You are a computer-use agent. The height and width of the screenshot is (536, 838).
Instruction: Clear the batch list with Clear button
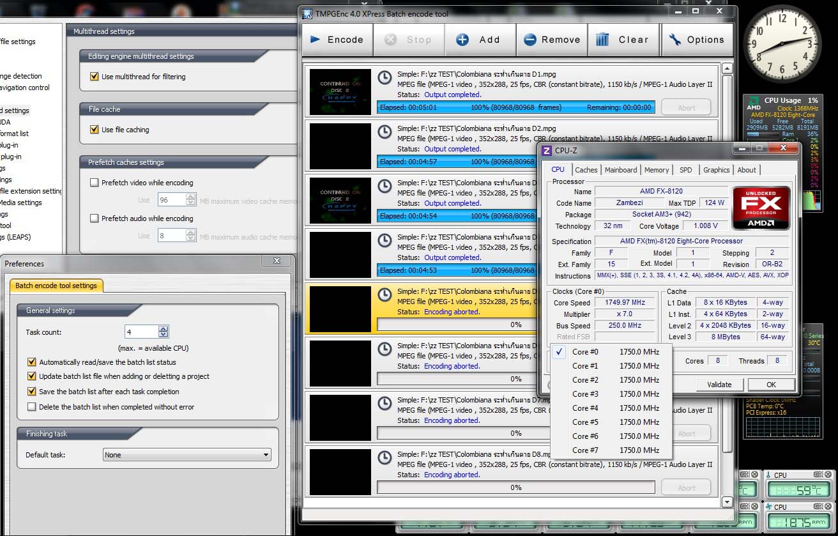click(623, 40)
